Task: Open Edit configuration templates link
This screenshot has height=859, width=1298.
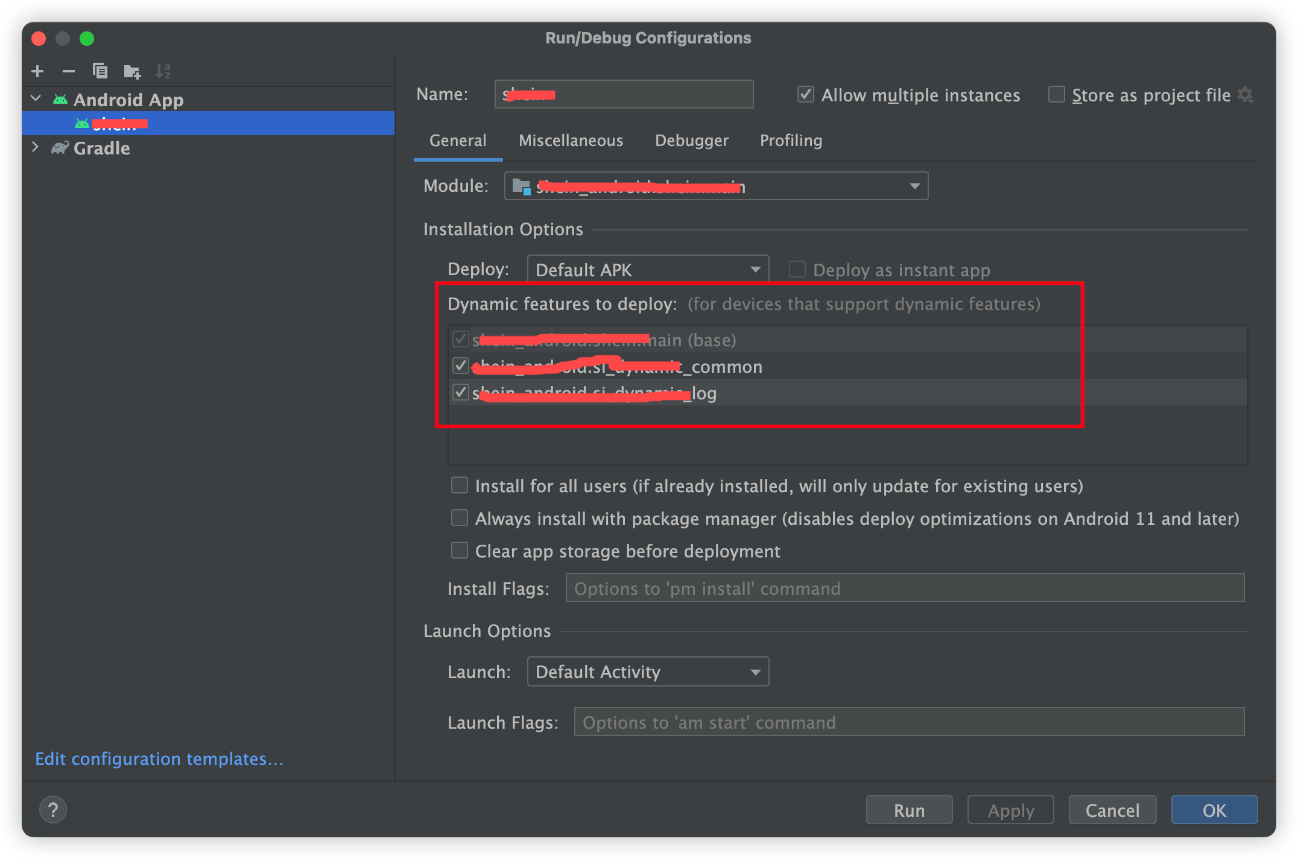Action: [x=159, y=759]
